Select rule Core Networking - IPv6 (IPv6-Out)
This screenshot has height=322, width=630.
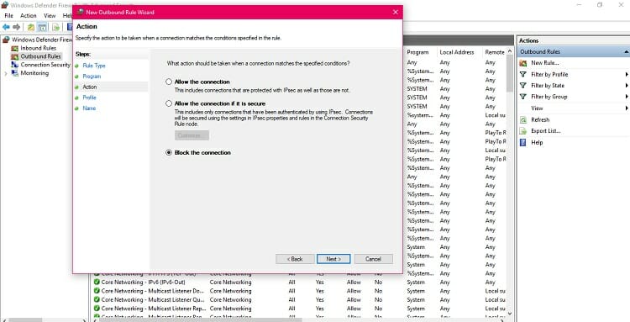click(143, 282)
